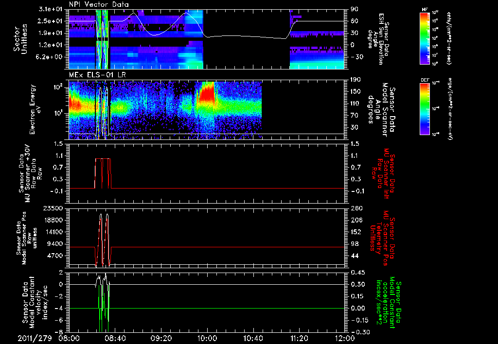Click the 10:00 time tick label
Image resolution: width=498 pixels, height=344 pixels.
pyautogui.click(x=207, y=338)
